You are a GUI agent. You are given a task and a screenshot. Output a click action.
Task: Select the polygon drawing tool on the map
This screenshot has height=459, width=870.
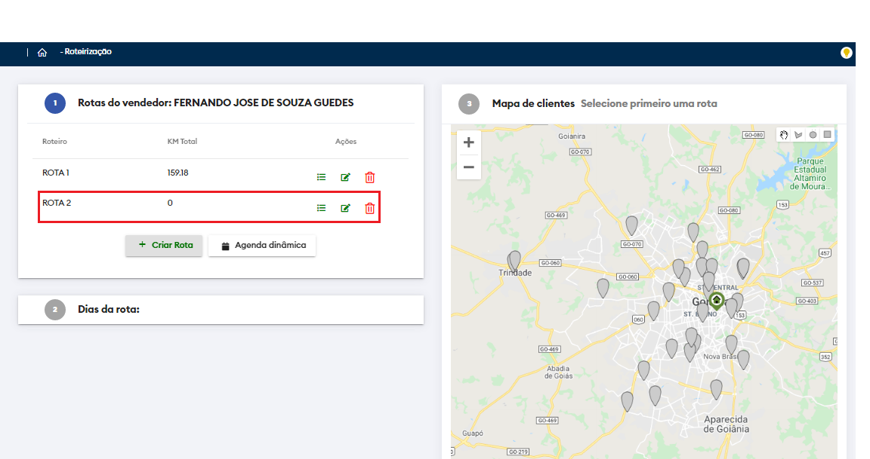point(798,135)
